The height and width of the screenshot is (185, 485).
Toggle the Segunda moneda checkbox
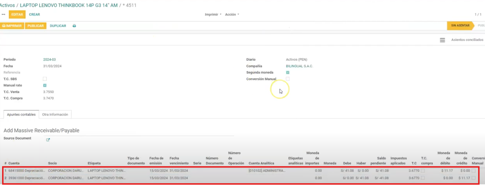pos(288,73)
